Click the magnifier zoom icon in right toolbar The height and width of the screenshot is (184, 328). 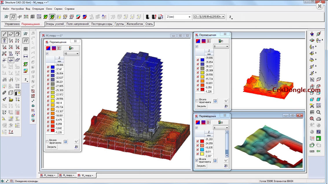[x=318, y=112]
